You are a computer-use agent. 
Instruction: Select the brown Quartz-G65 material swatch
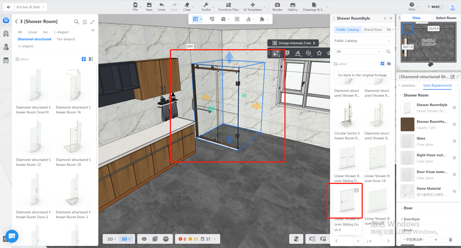click(407, 124)
